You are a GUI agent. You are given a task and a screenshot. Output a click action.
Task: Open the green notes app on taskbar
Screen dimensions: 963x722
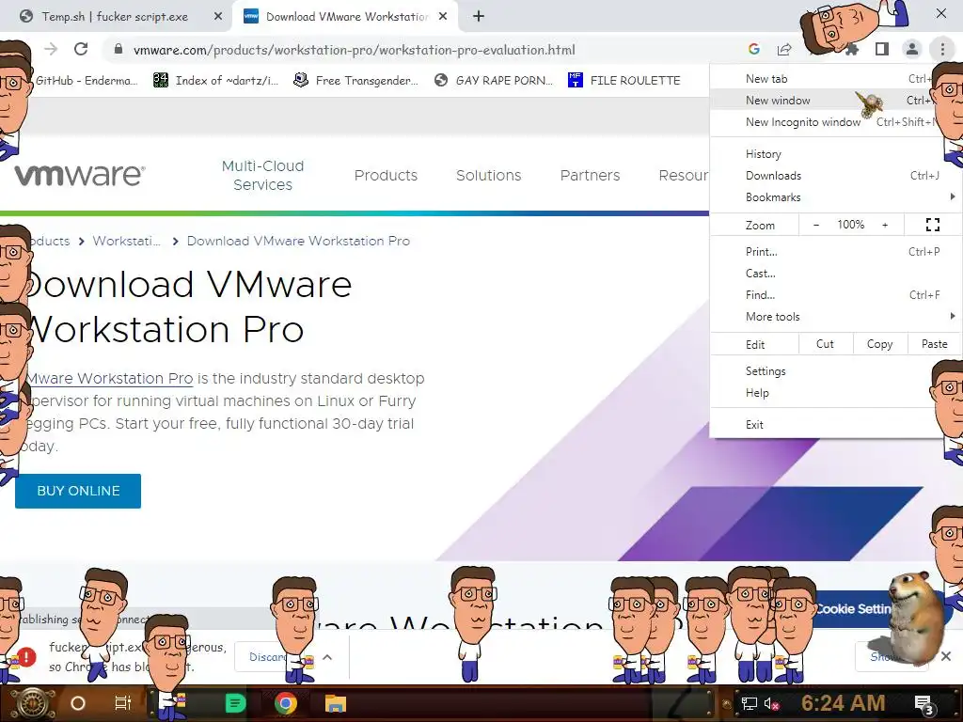235,703
